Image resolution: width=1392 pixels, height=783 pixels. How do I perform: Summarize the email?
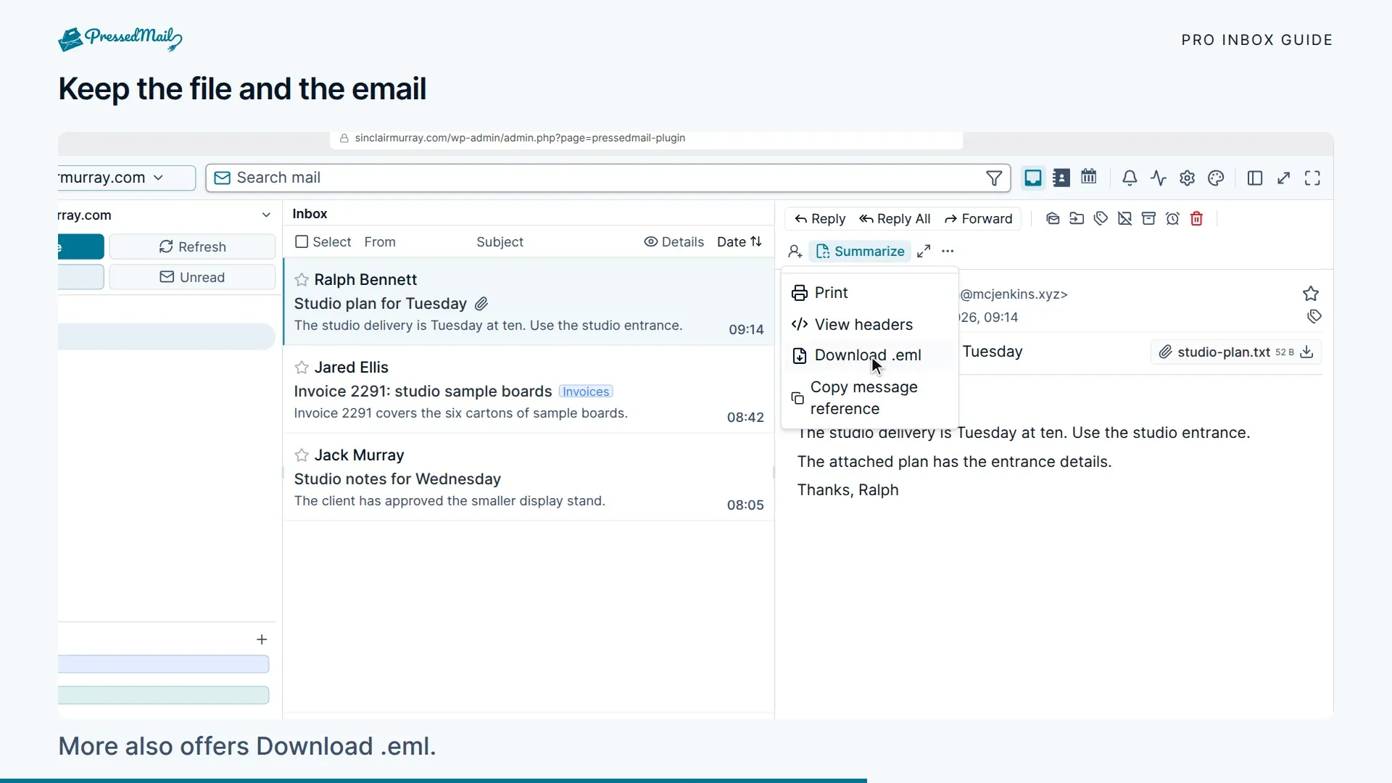point(860,252)
